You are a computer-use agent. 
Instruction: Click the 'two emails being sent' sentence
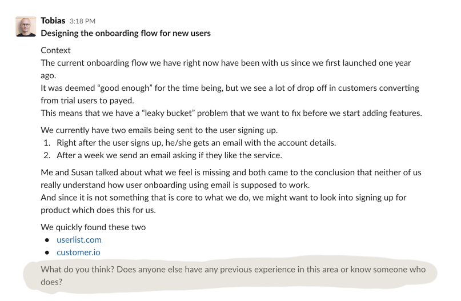click(x=159, y=130)
